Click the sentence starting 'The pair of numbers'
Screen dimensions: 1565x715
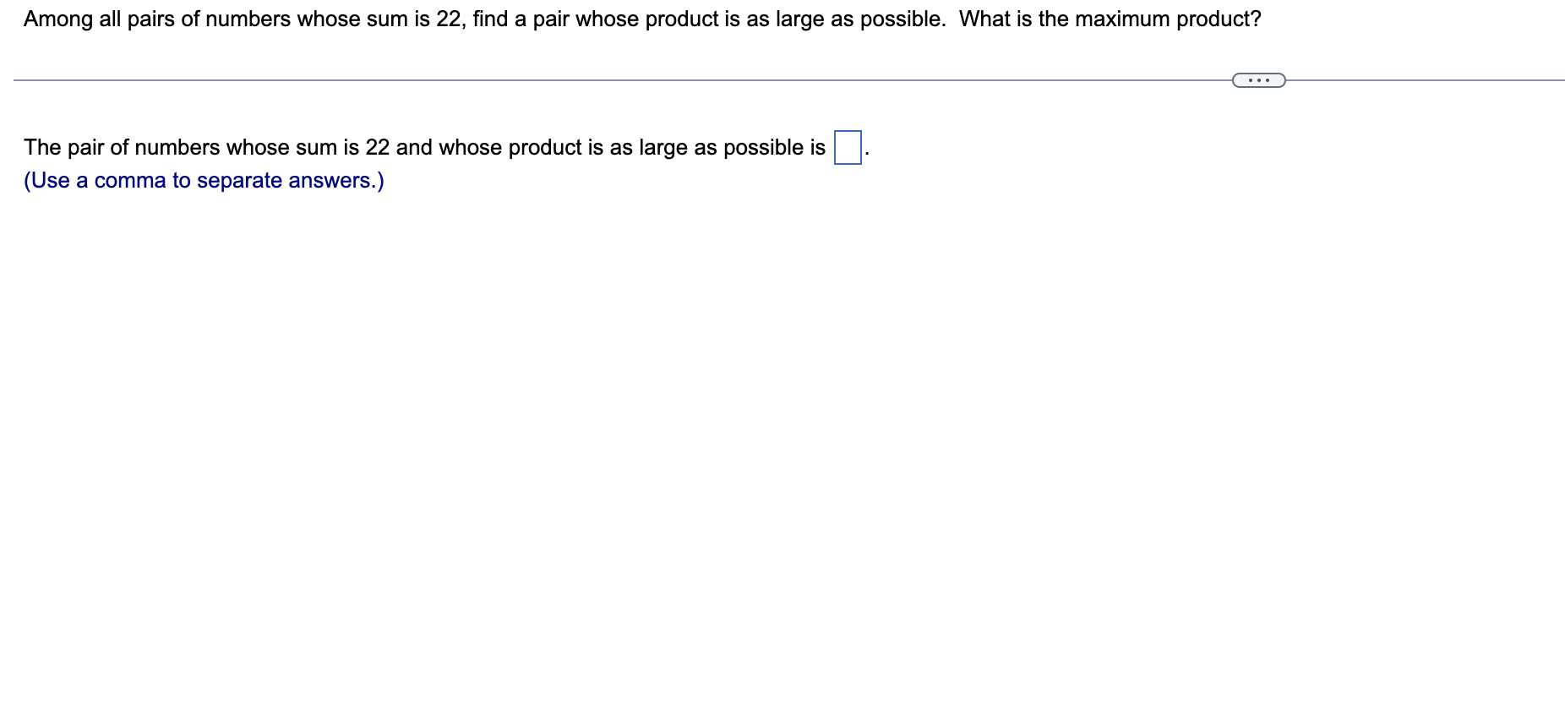pyautogui.click(x=110, y=147)
